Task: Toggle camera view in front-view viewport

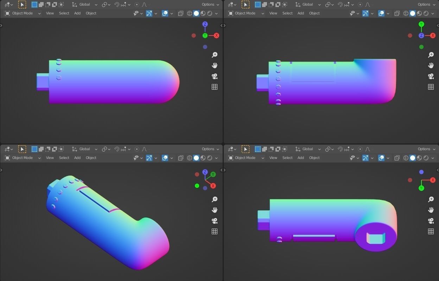Action: (x=215, y=76)
